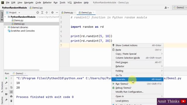Choose Show Context Actions
The width and height of the screenshot is (187, 105).
click(x=137, y=45)
